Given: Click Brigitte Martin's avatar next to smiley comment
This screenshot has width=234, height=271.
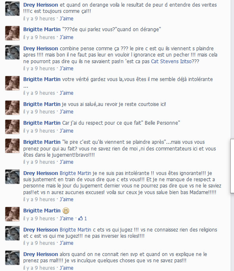Looking at the screenshot, I should [x=12, y=214].
